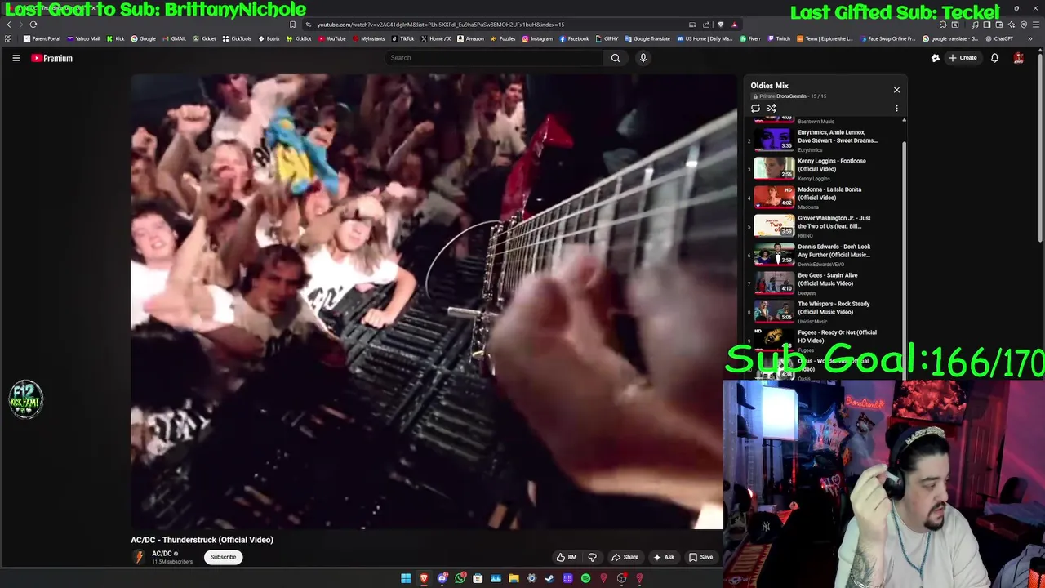Open Discord from the taskbar
Screen dimensions: 1045x588
(x=442, y=579)
